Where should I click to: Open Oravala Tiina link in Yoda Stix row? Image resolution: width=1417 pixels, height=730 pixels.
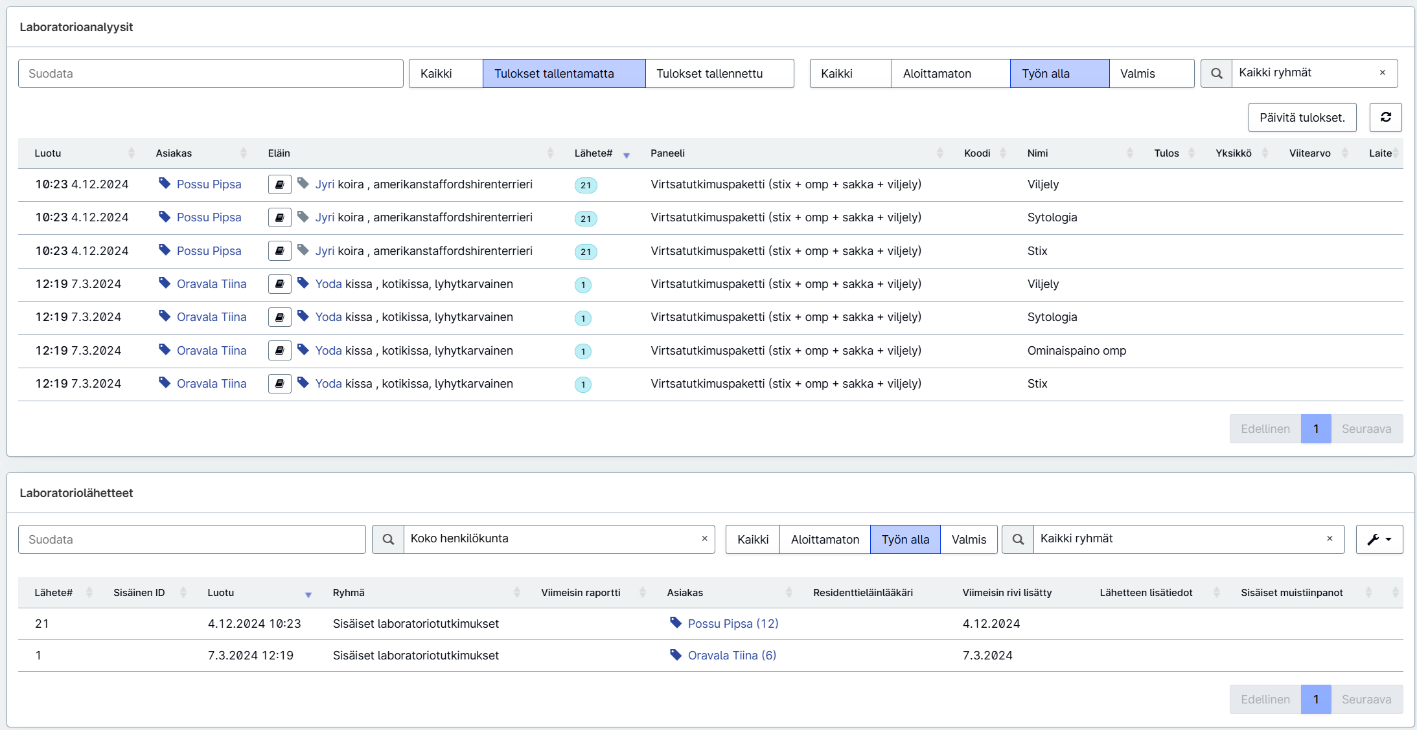coord(211,384)
